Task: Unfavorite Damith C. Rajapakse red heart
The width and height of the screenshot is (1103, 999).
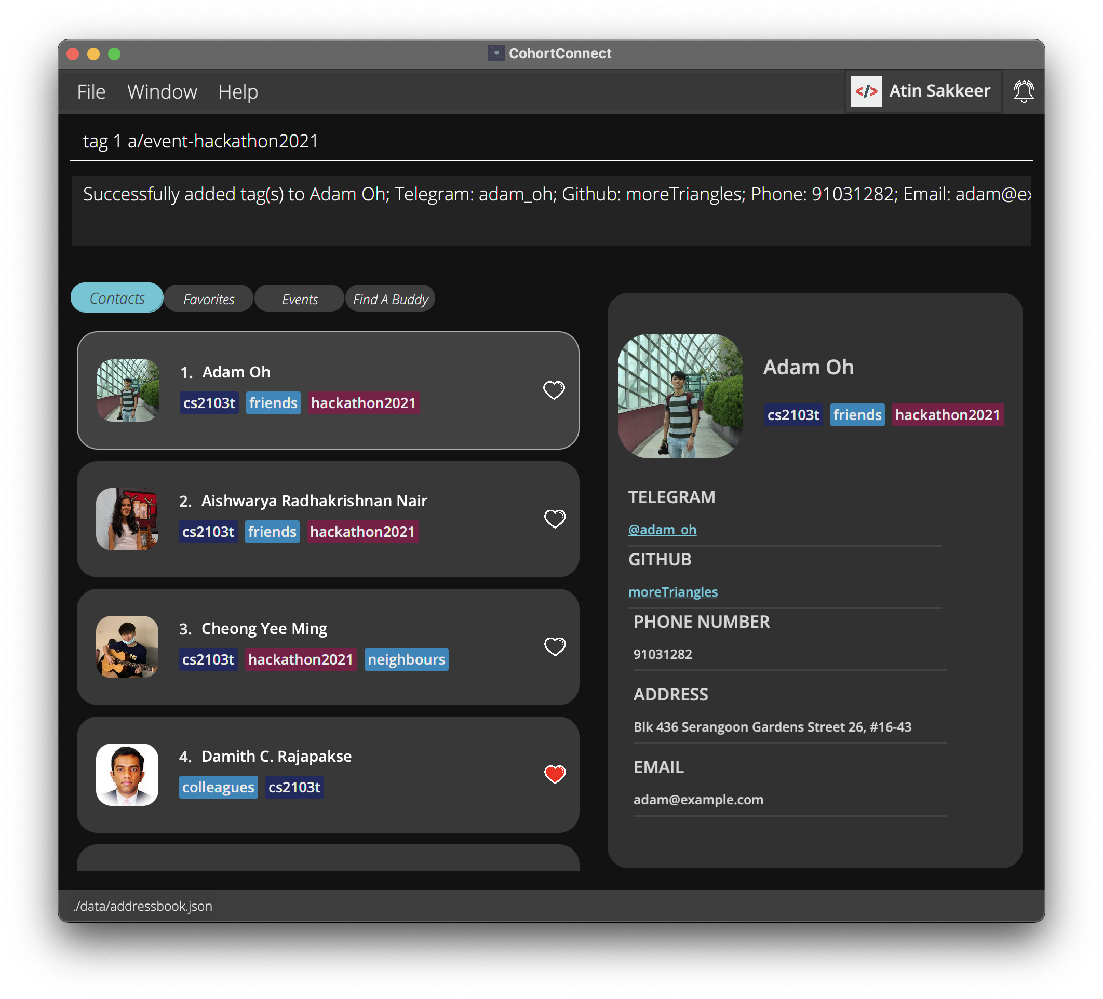Action: click(x=554, y=774)
